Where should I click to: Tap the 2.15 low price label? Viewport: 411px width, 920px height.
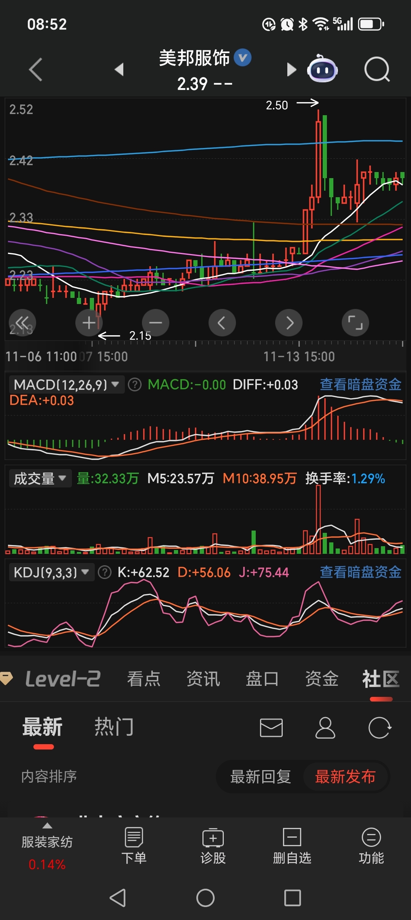click(x=140, y=336)
